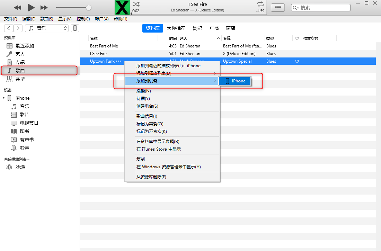This screenshot has height=251, width=381.
Task: Go forward with the right arrow button
Action: tap(18, 28)
